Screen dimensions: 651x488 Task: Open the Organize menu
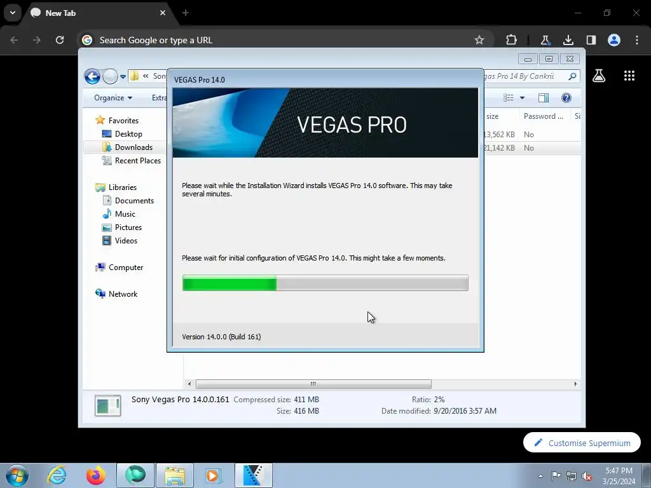(113, 98)
